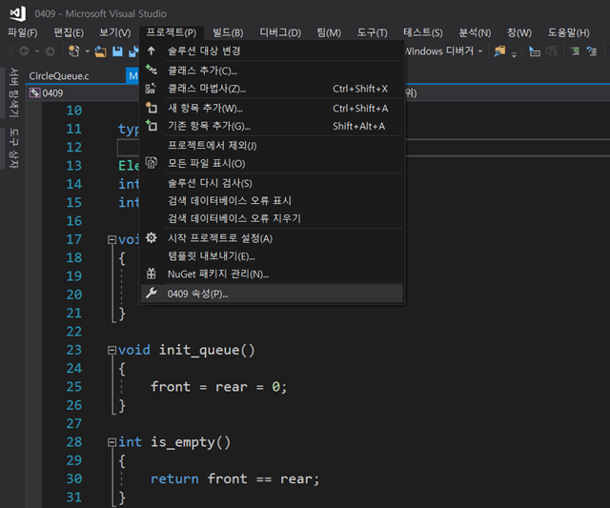Image resolution: width=610 pixels, height=508 pixels.
Task: Click the up-arrow retarget solution icon
Action: coord(152,51)
